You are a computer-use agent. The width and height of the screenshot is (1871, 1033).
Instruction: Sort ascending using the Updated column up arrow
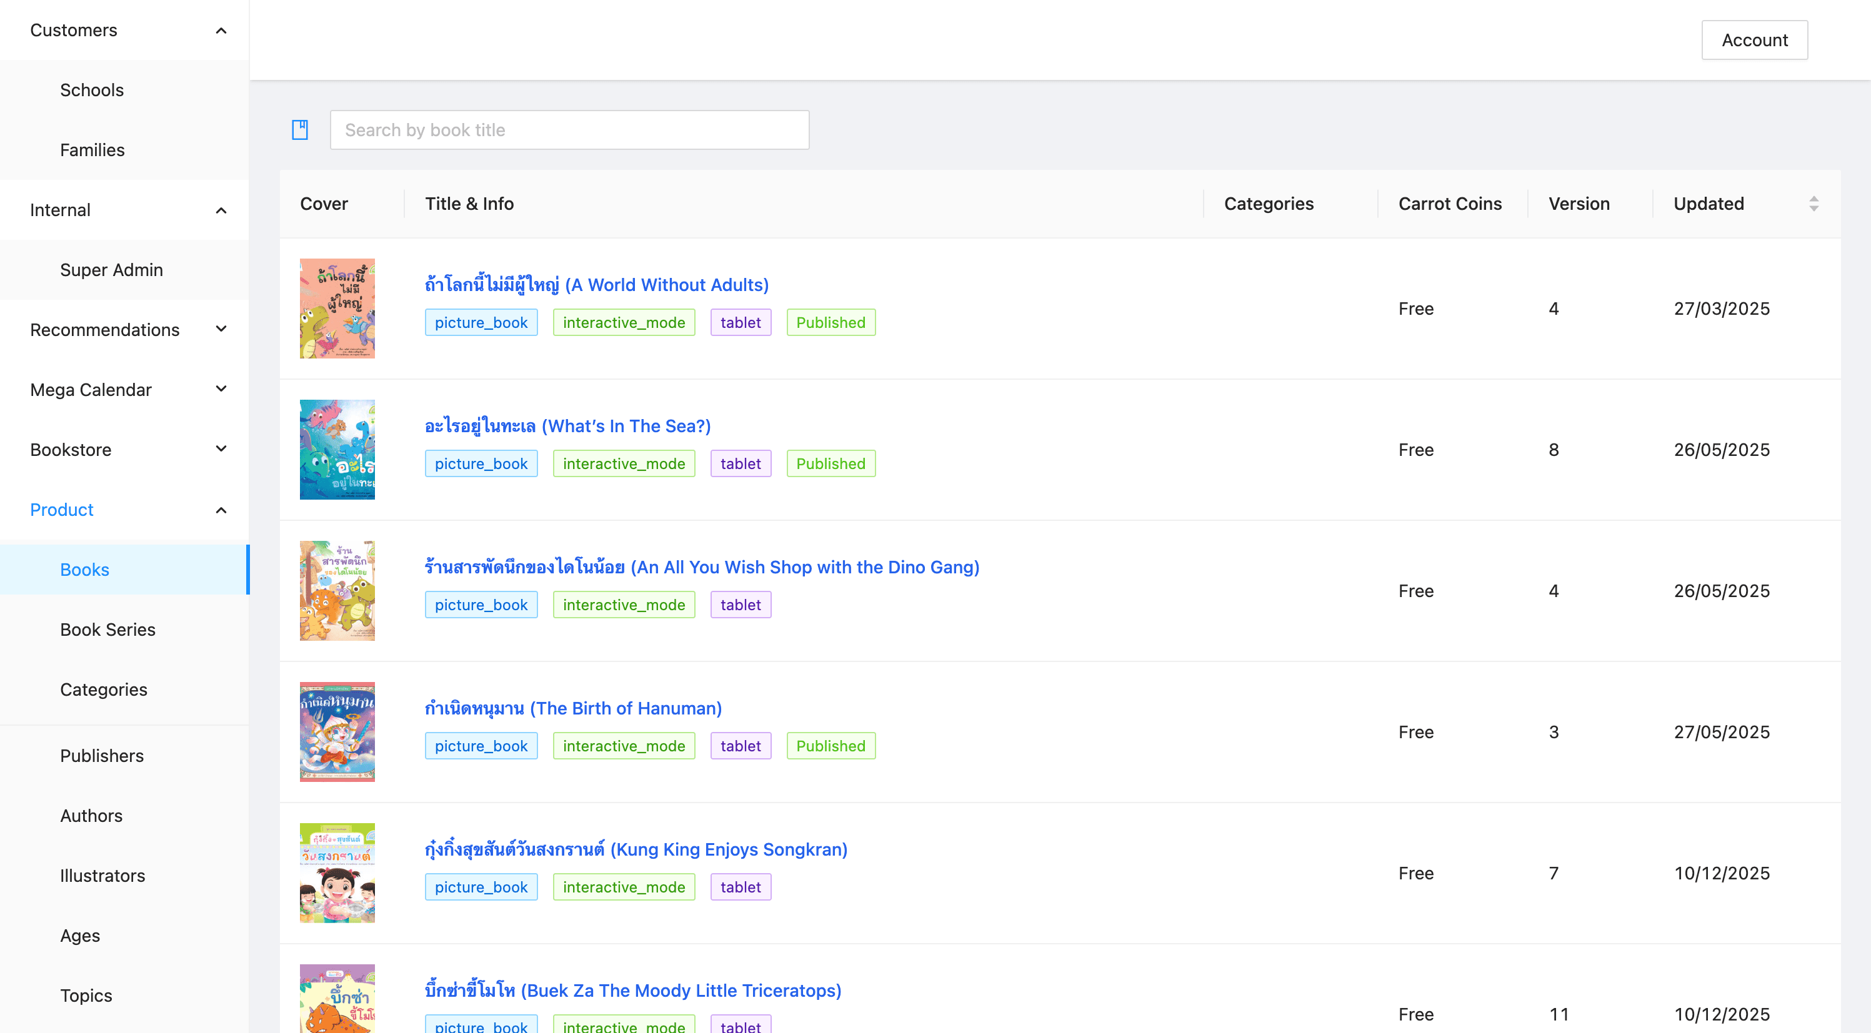[1814, 198]
